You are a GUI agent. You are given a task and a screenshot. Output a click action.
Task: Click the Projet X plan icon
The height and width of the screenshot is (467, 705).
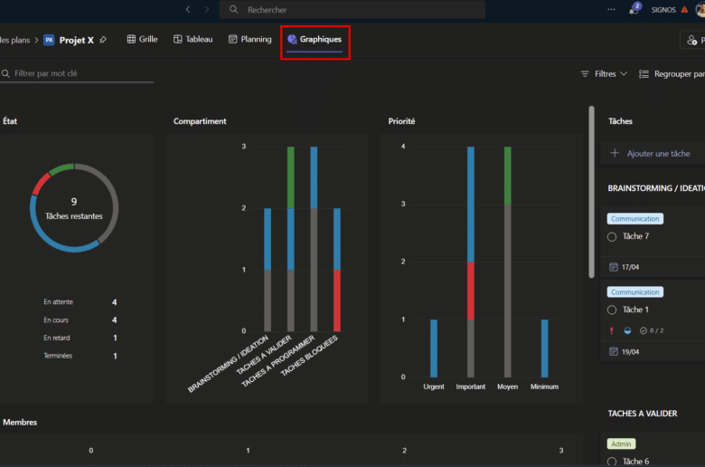point(49,40)
